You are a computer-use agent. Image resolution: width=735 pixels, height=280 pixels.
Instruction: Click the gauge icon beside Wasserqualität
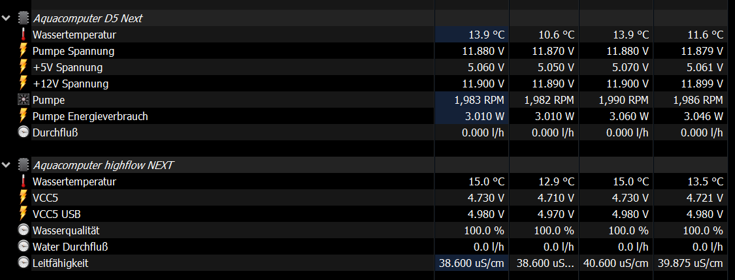coord(23,230)
